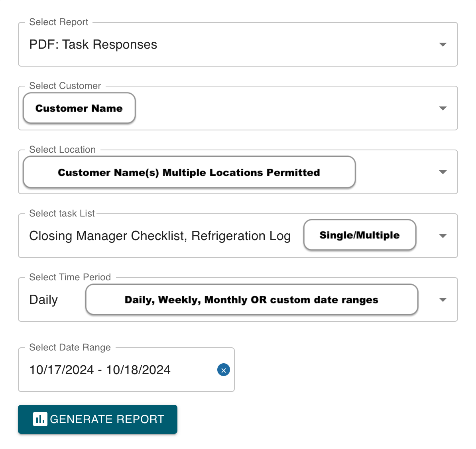The height and width of the screenshot is (449, 476).
Task: Click the Daily, Weekly, Monthly custom ranges callout
Action: point(252,299)
